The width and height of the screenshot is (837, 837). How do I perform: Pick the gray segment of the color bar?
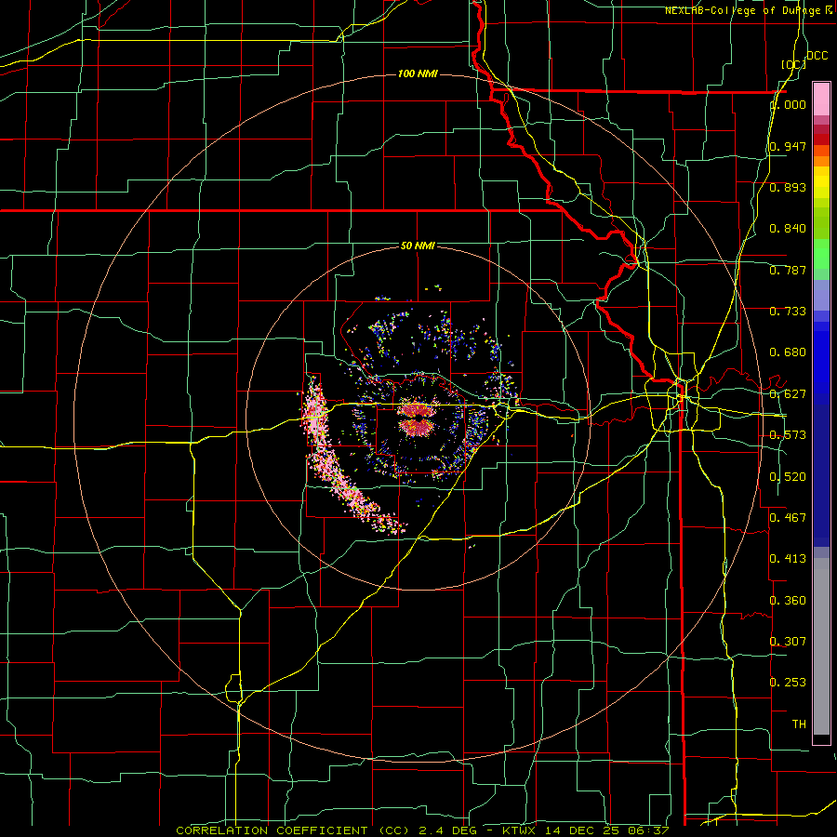pyautogui.click(x=821, y=646)
